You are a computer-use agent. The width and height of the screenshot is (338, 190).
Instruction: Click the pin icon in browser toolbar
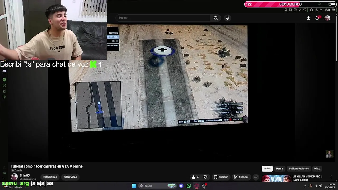click(285, 10)
